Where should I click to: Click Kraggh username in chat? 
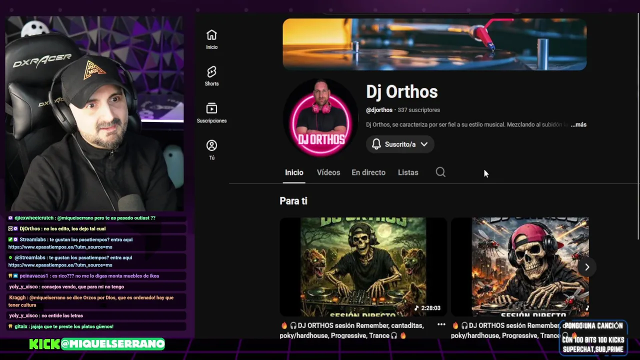pos(17,297)
